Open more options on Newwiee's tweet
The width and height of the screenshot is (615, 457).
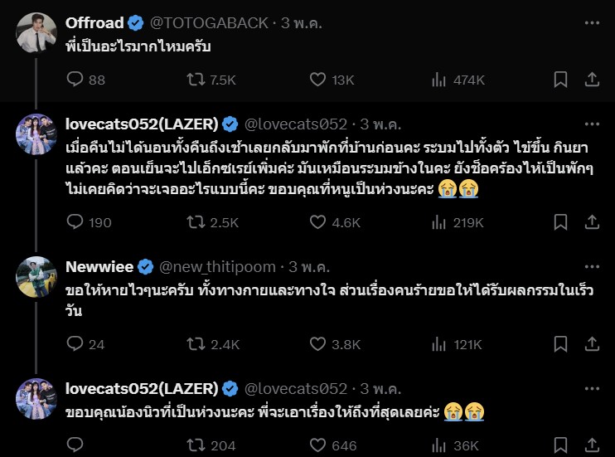[x=592, y=266]
